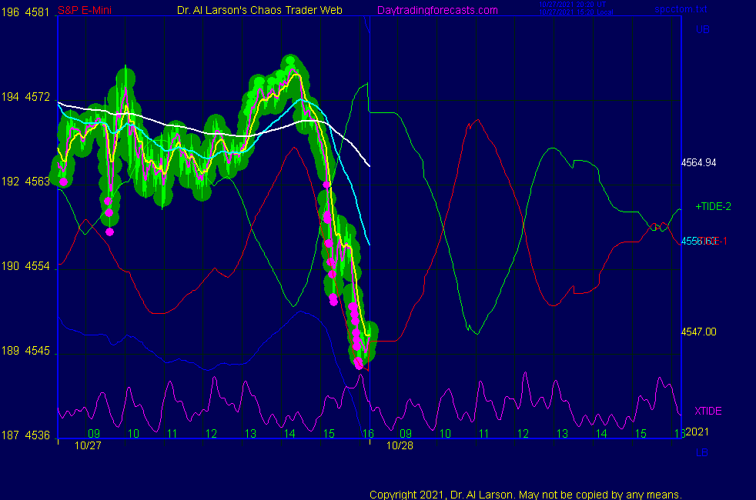Click the '2021' year label

click(697, 432)
